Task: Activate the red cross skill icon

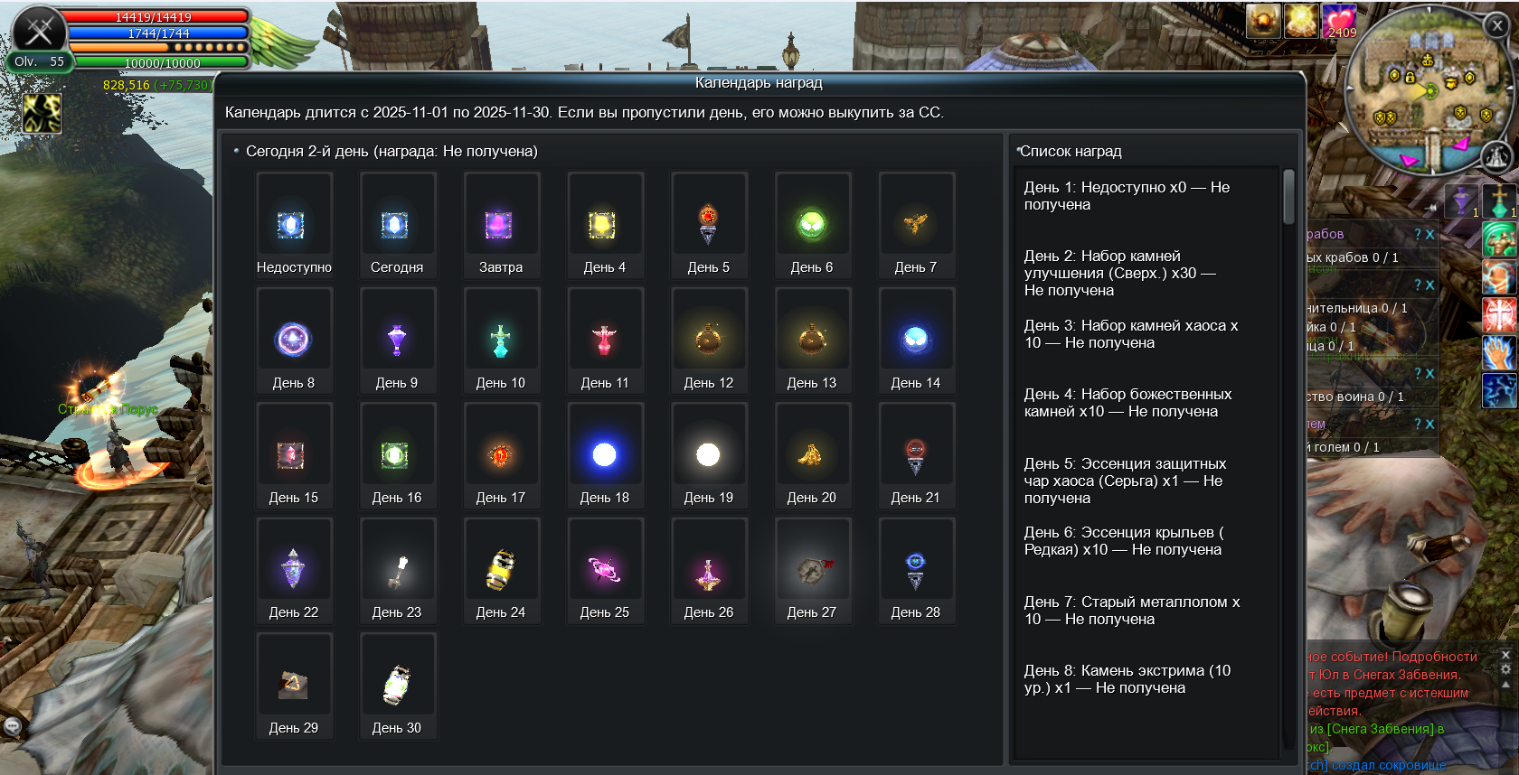Action: coord(1499,315)
